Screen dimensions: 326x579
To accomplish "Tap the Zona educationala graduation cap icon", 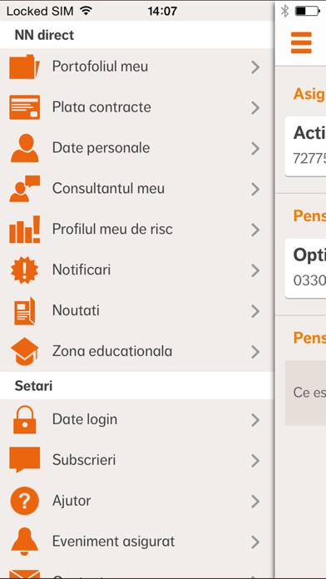I will (24, 351).
